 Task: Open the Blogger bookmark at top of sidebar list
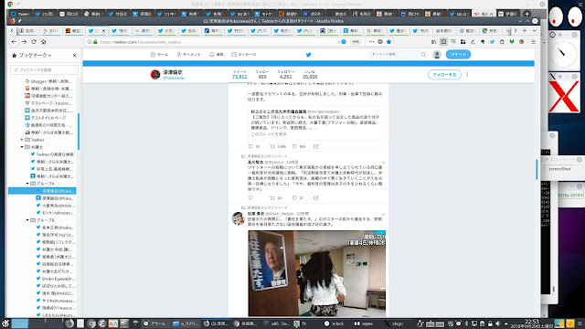tap(48, 81)
